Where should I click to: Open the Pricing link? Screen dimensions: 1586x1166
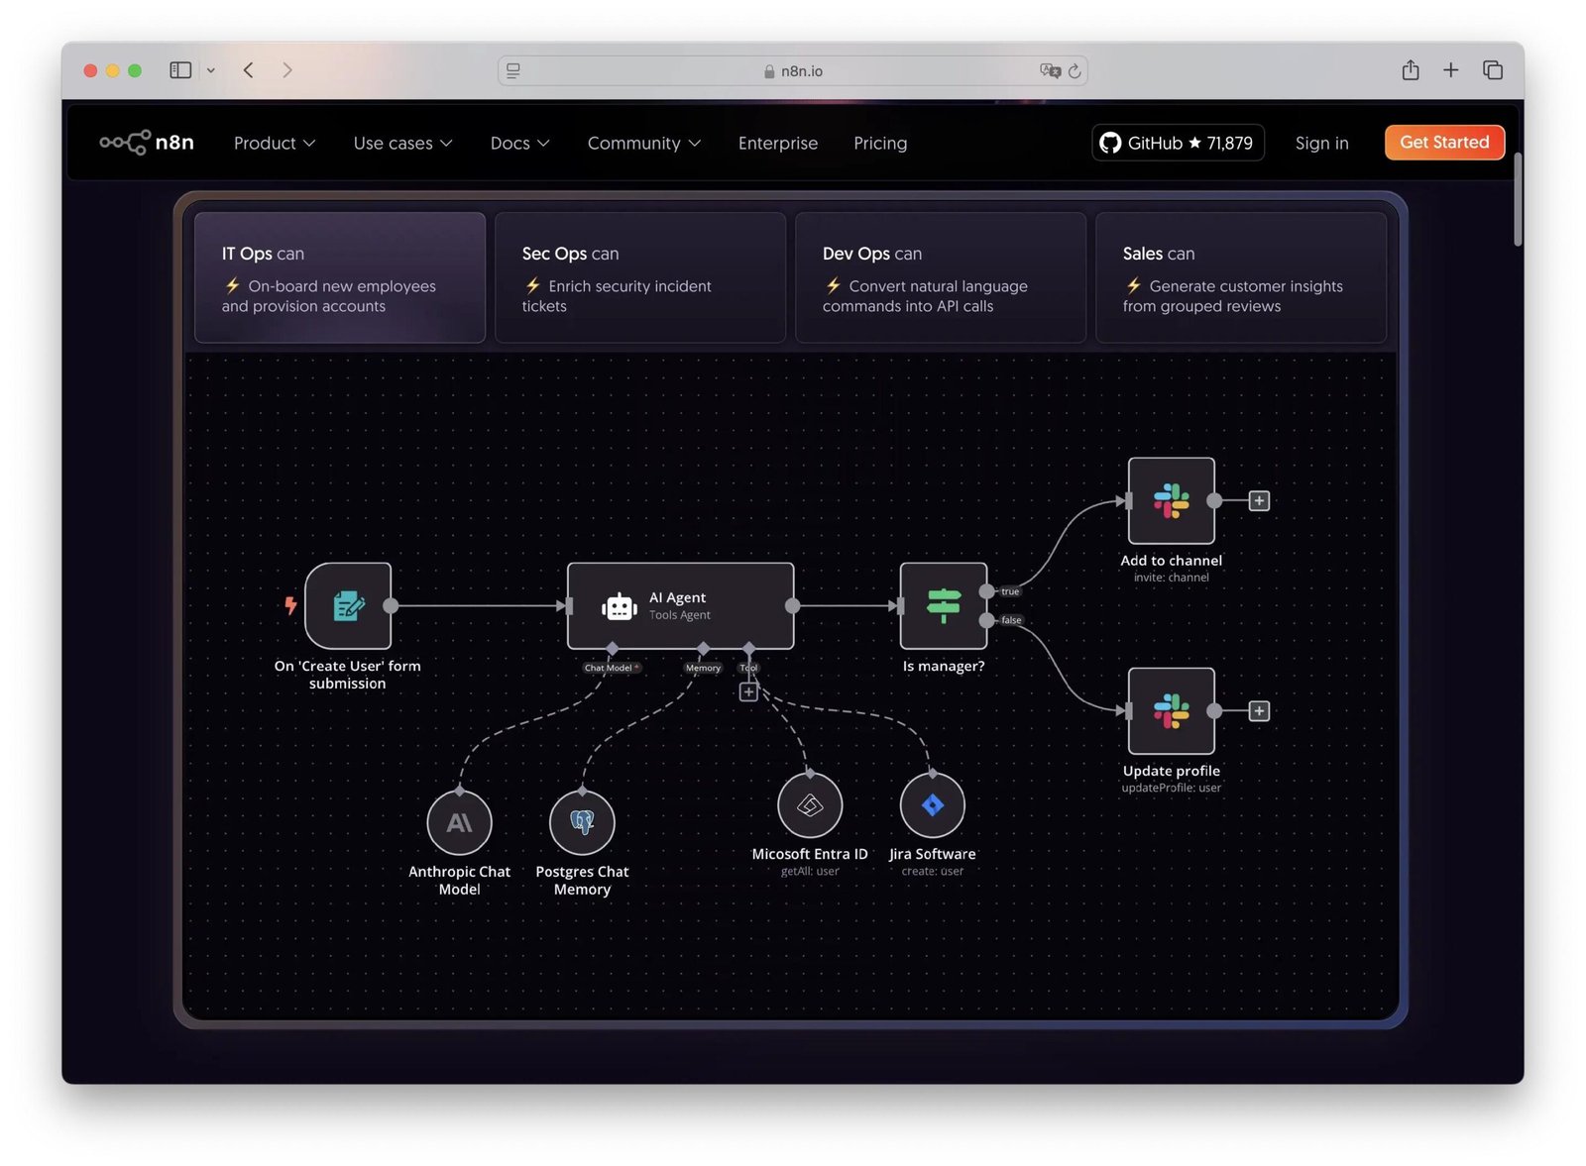click(x=880, y=143)
